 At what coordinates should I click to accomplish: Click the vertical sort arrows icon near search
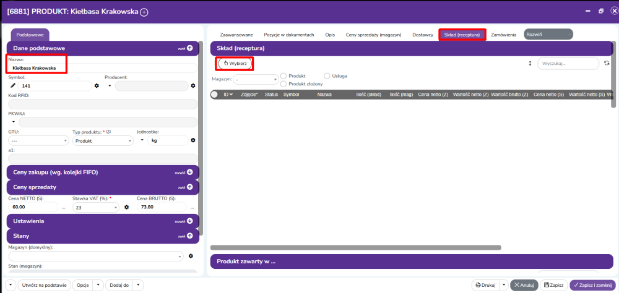pyautogui.click(x=530, y=63)
